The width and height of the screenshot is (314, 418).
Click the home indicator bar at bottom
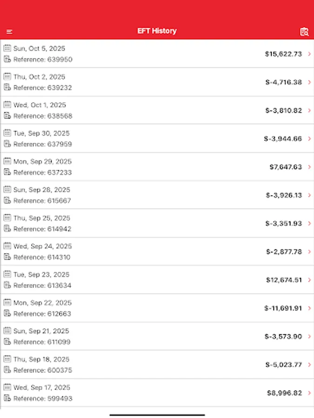[157, 414]
